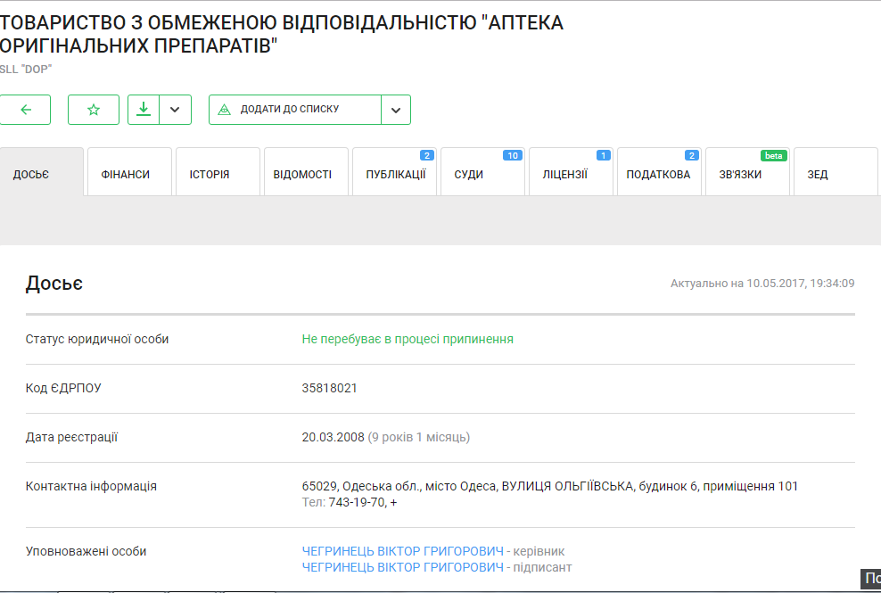
Task: Open Чегринець Віктор Григорович підписант link
Action: pos(402,567)
